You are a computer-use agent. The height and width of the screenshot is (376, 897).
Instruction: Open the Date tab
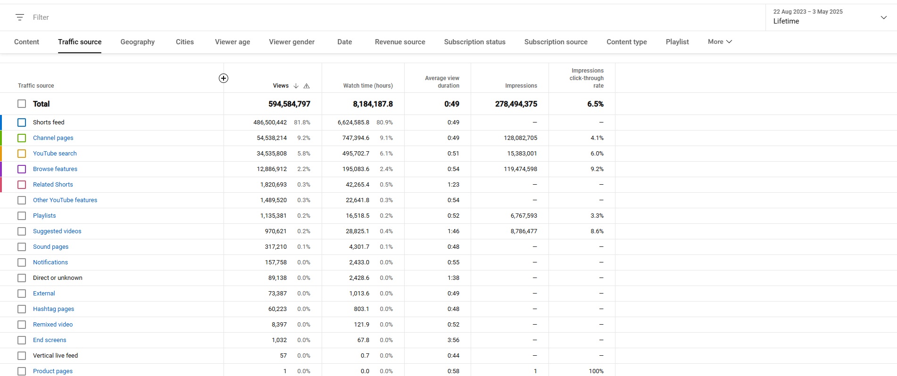click(345, 42)
